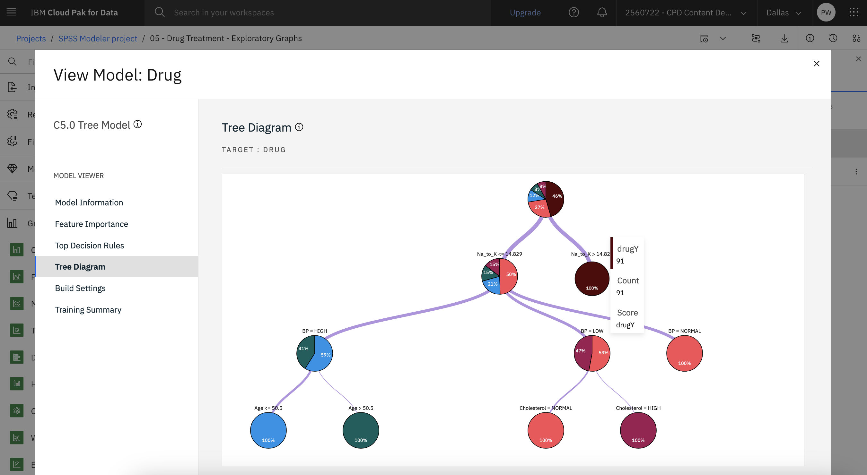867x475 pixels.
Task: Click Training Summary in model viewer
Action: (x=88, y=309)
